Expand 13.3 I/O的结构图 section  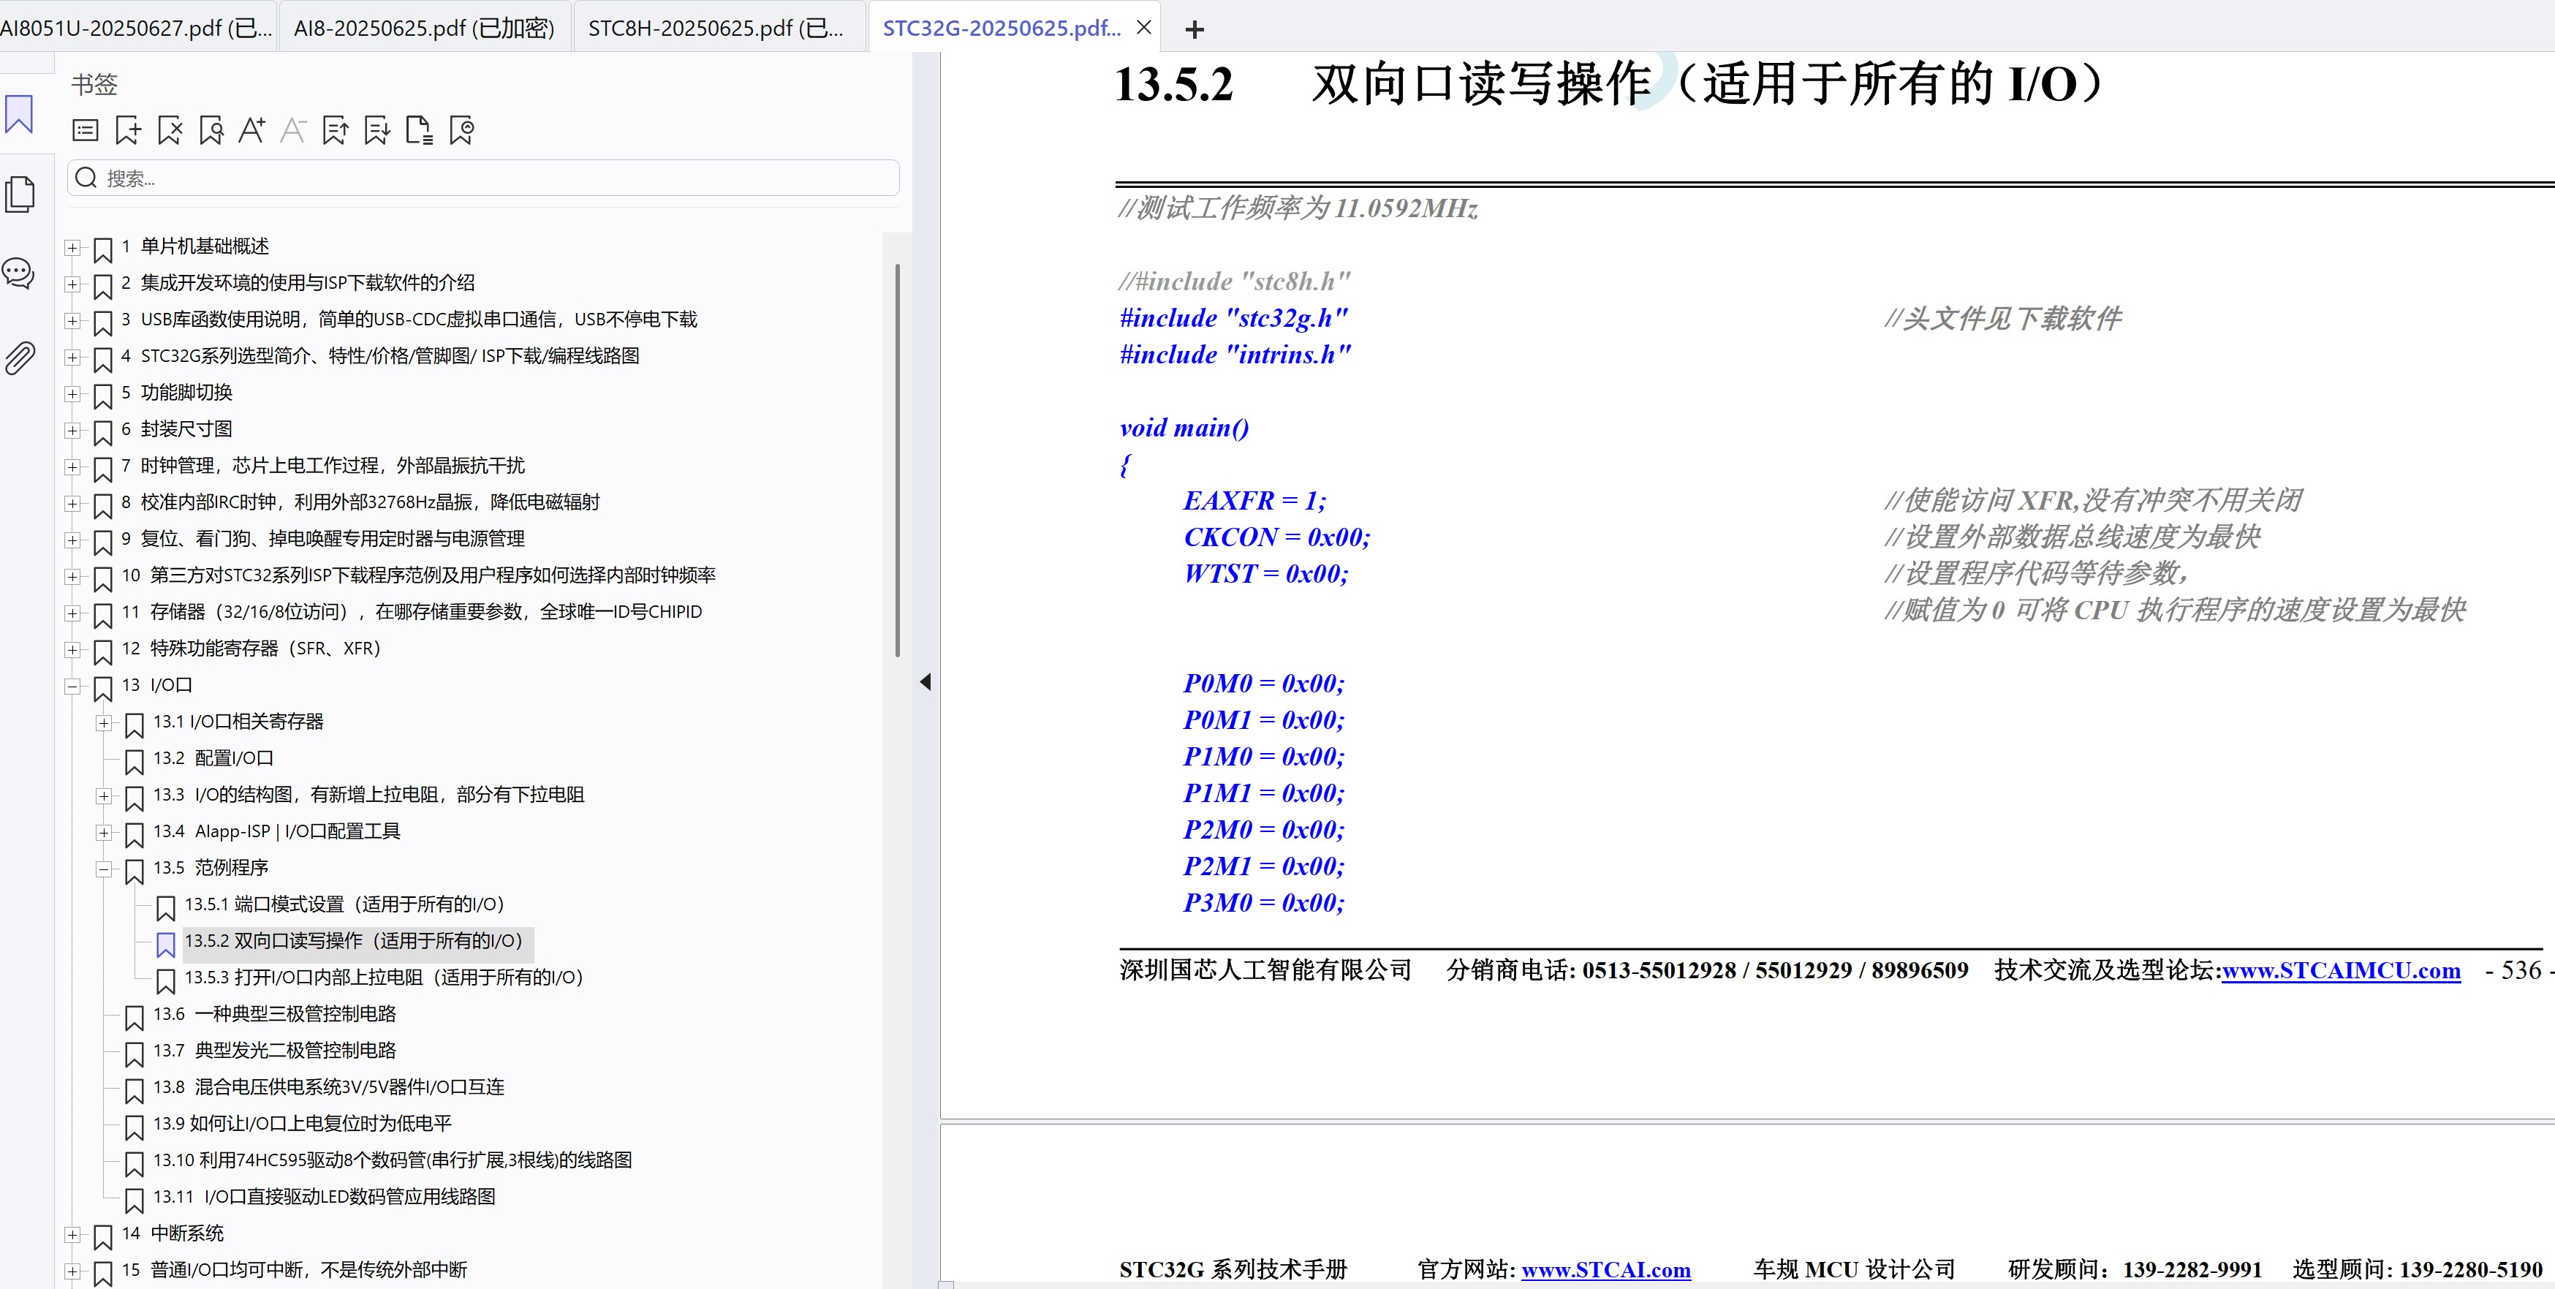[104, 795]
